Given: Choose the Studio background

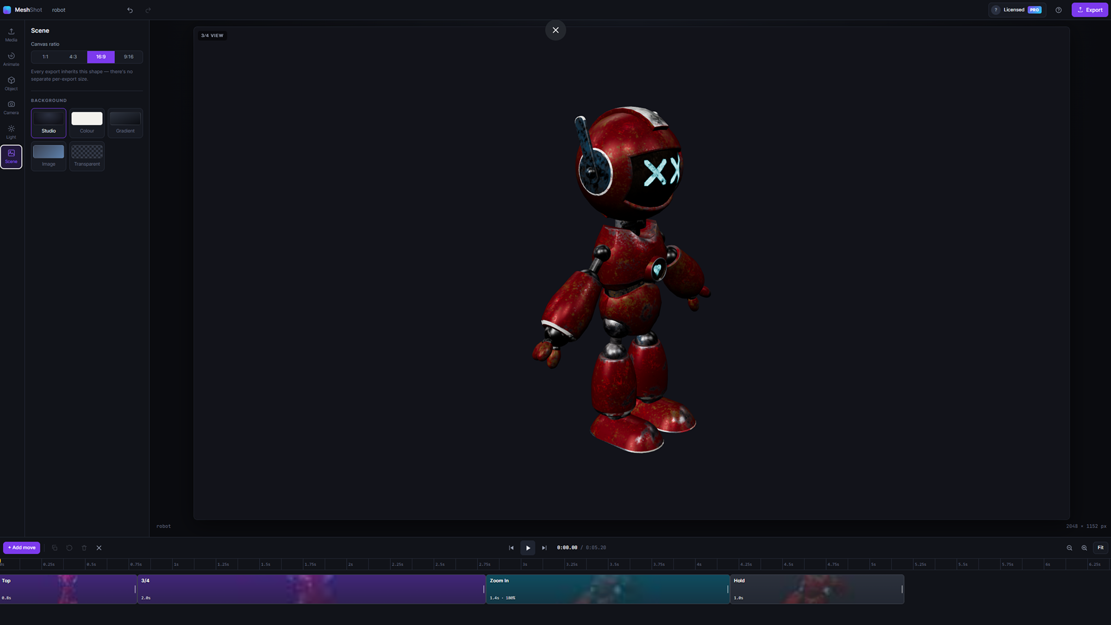Looking at the screenshot, I should pyautogui.click(x=49, y=123).
